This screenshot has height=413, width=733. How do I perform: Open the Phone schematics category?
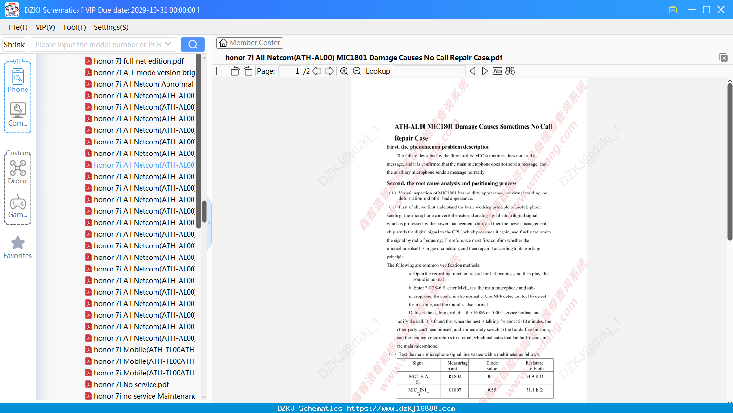[18, 81]
